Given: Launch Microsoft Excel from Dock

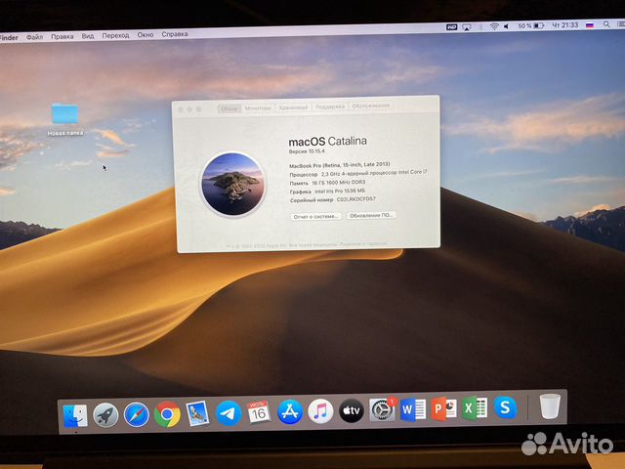Looking at the screenshot, I should point(475,408).
